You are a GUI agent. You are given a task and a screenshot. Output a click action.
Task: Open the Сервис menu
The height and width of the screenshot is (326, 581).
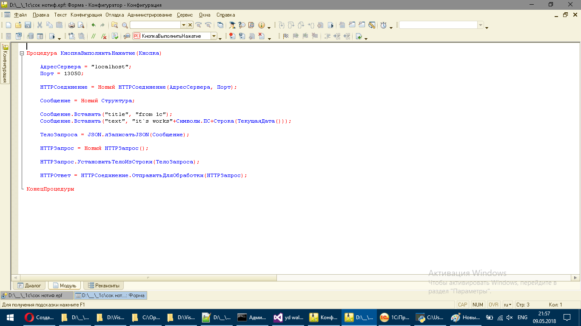click(x=185, y=14)
